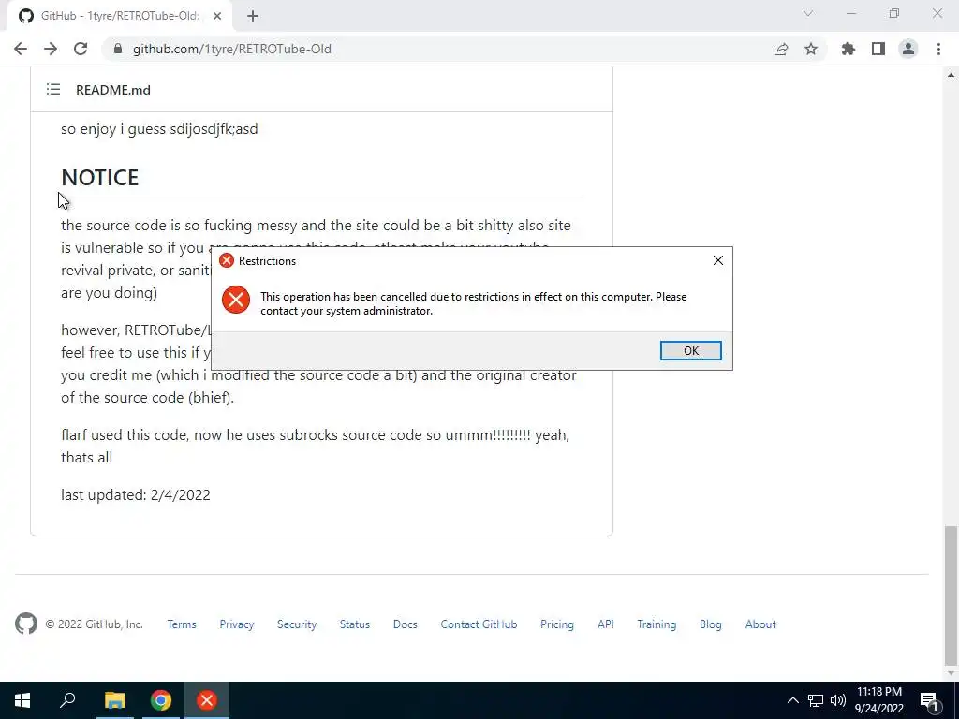959x719 pixels.
Task: Open the Security footer link
Action: click(x=297, y=624)
